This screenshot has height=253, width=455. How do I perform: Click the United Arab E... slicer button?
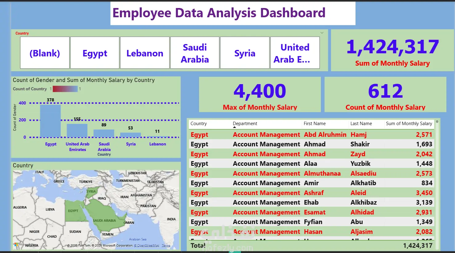[295, 53]
